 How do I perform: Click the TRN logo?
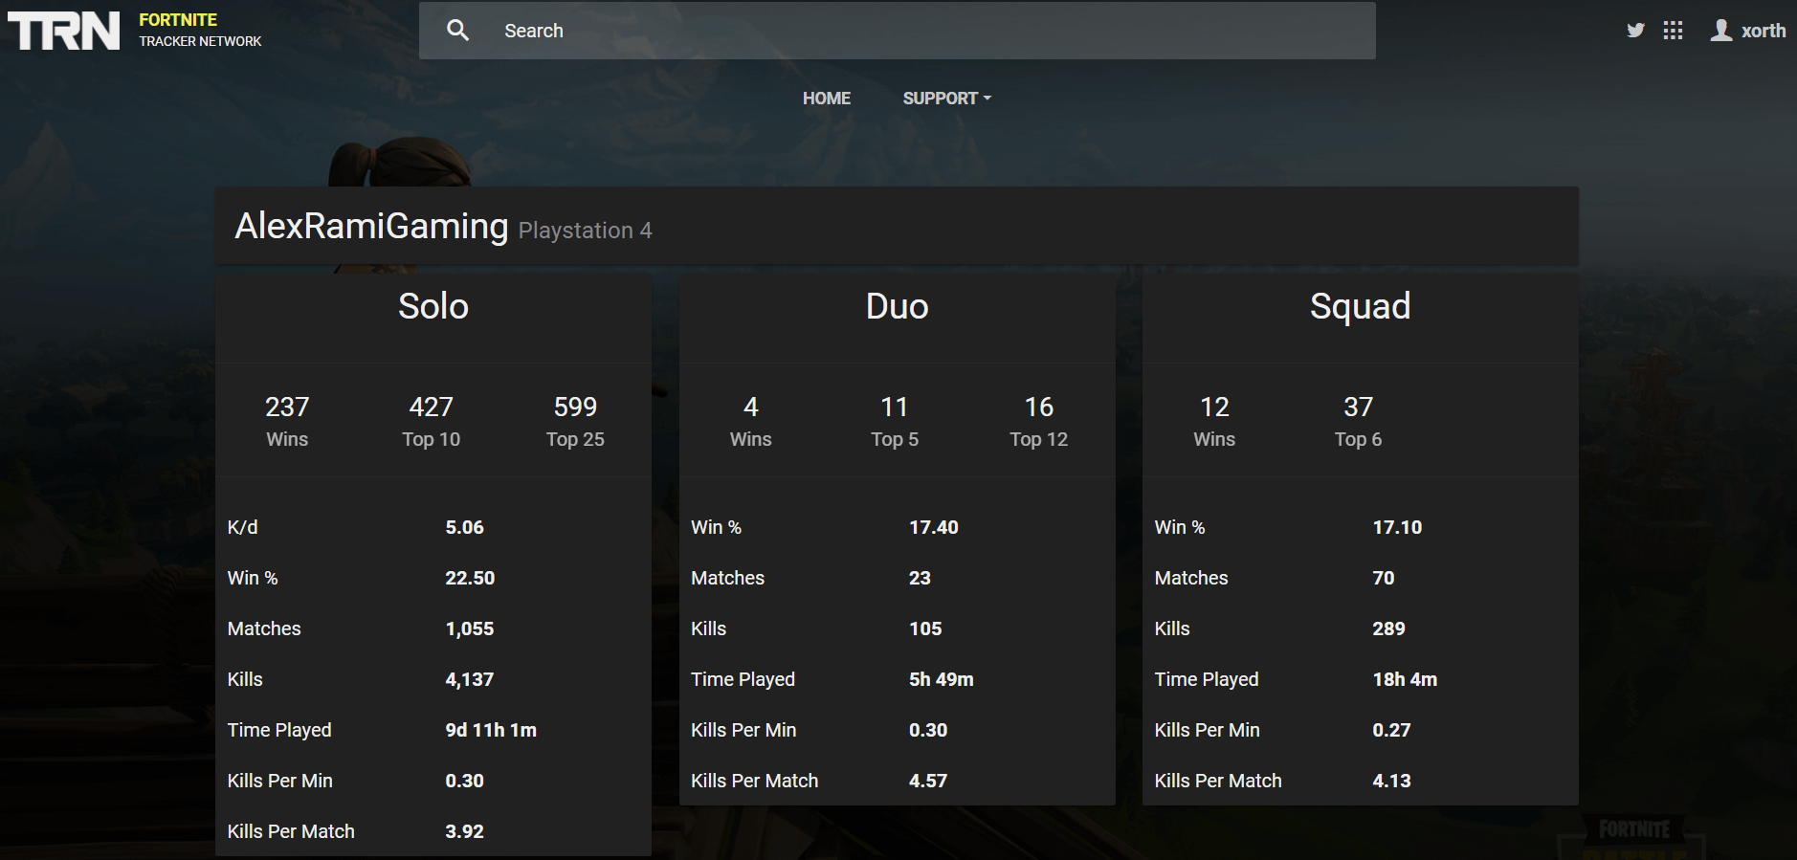click(64, 31)
